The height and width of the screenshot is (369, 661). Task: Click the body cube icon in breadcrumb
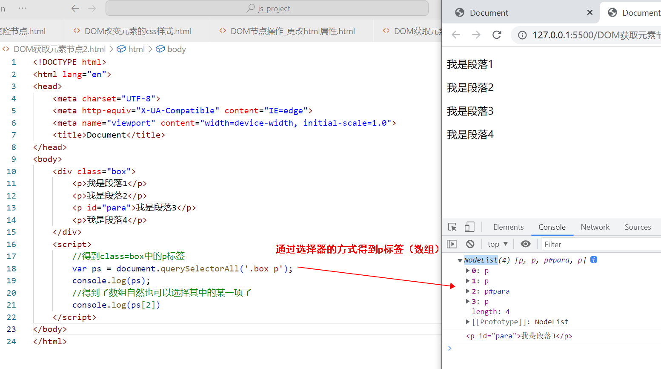[160, 49]
